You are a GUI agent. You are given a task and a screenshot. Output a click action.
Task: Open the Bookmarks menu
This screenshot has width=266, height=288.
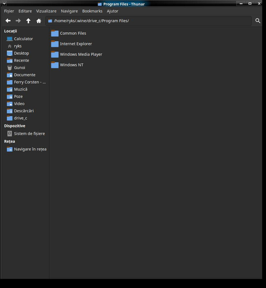pos(92,11)
